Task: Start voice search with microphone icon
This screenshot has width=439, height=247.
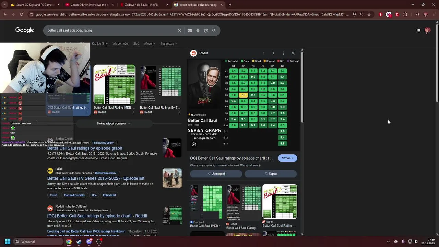Action: (198, 31)
